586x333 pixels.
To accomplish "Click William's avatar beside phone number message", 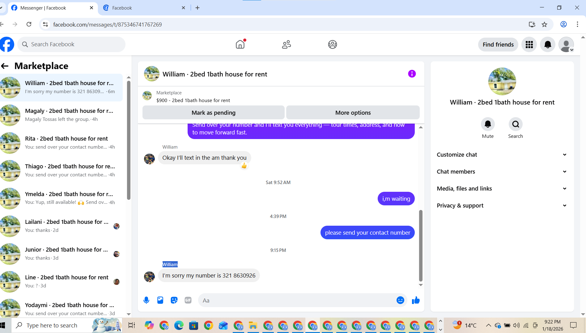I will coord(149,276).
